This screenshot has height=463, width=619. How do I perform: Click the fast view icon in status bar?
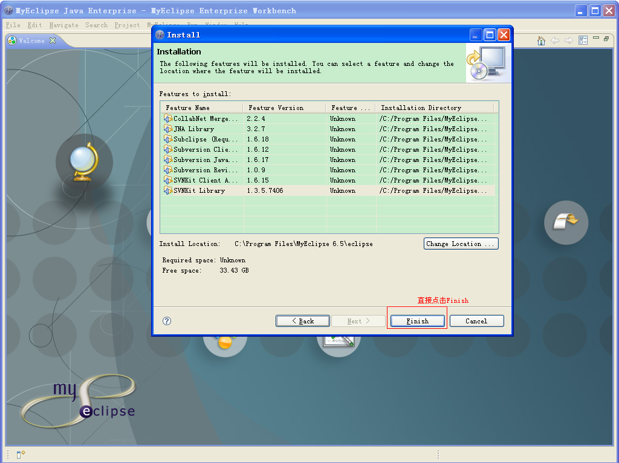[x=21, y=455]
